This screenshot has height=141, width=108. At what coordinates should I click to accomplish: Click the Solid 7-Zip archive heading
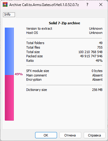tap(64, 23)
